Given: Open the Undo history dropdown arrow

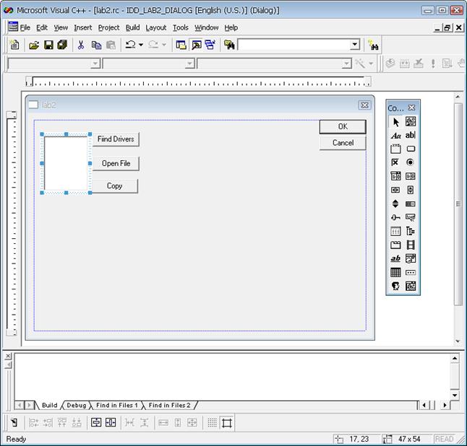Looking at the screenshot, I should (x=141, y=45).
